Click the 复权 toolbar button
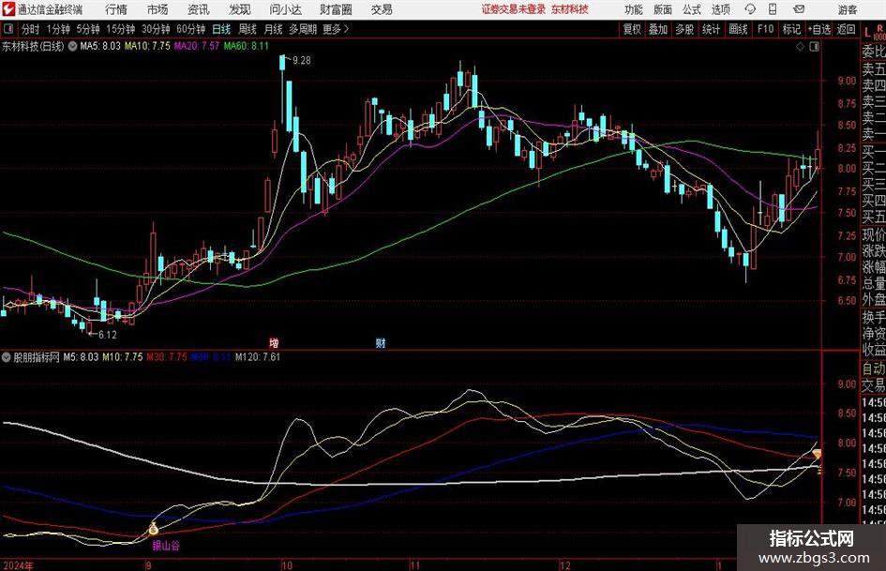This screenshot has height=571, width=886. tap(632, 29)
